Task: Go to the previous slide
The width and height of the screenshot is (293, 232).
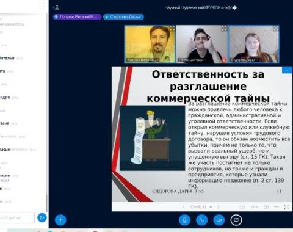Action: 183,207
